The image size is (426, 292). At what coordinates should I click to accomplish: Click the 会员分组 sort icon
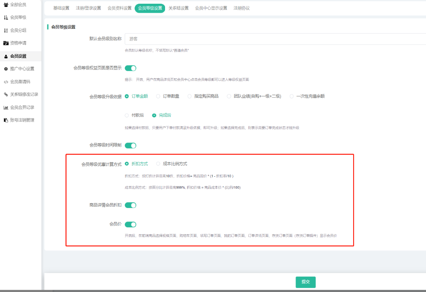(6, 30)
